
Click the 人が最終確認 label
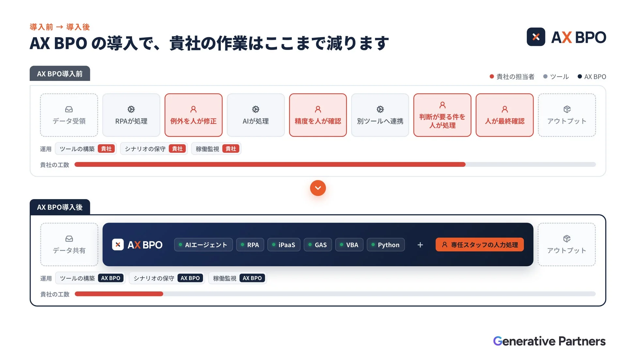click(x=505, y=121)
